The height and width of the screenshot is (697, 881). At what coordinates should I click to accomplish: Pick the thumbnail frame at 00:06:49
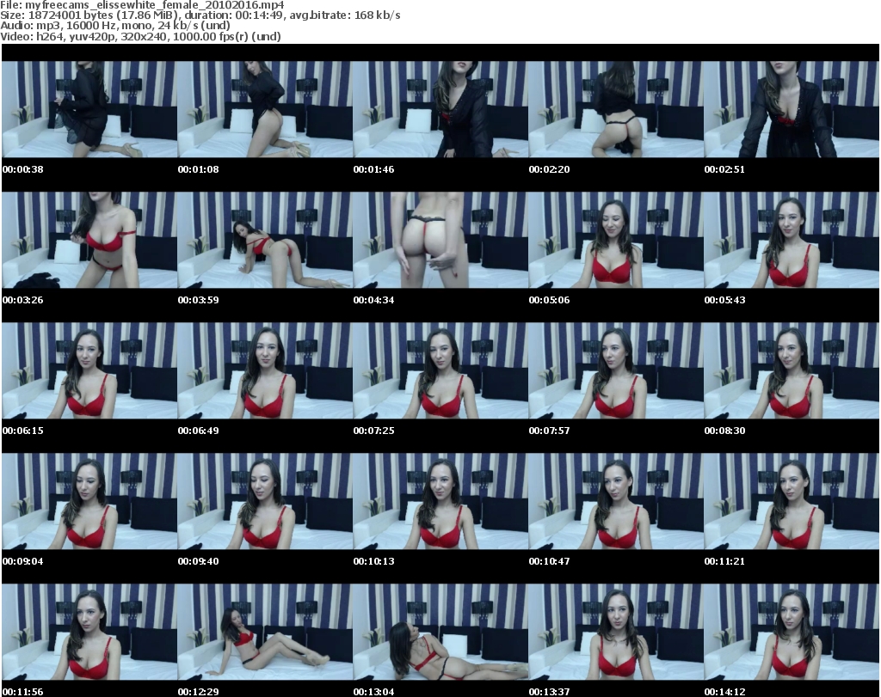point(265,371)
